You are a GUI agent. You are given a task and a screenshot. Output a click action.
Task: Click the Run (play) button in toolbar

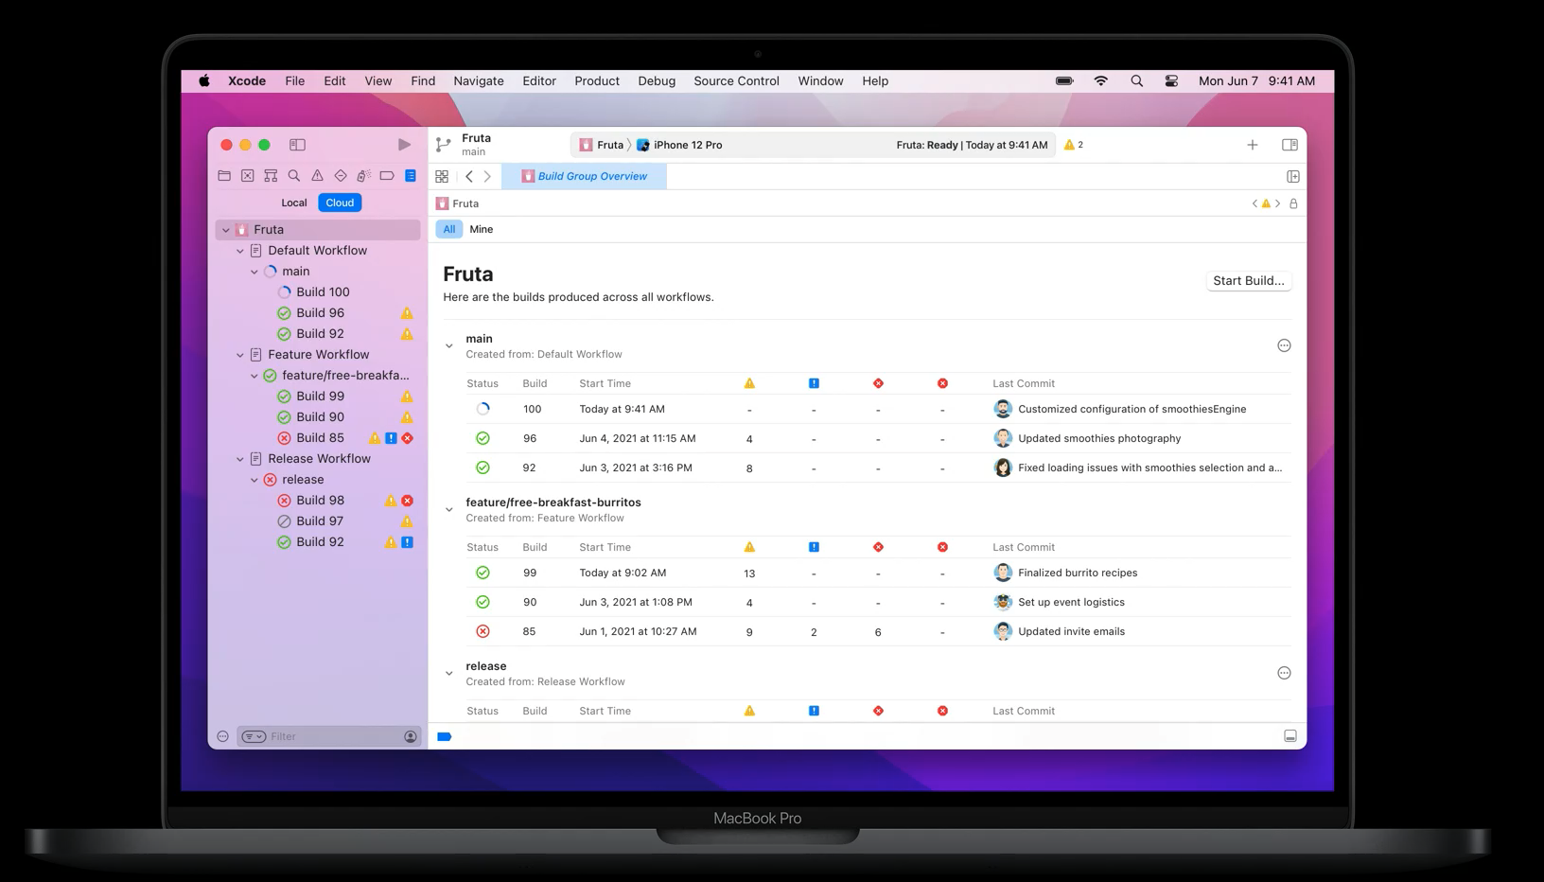click(404, 145)
